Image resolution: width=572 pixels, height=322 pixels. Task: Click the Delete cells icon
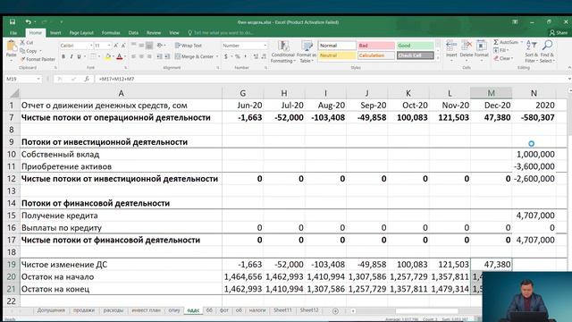pos(467,46)
